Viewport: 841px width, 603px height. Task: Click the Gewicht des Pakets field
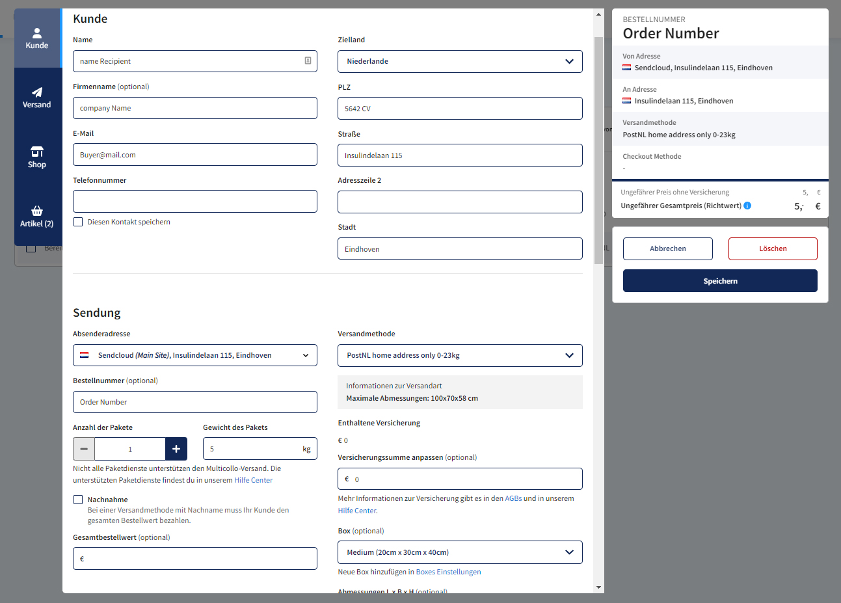[260, 449]
